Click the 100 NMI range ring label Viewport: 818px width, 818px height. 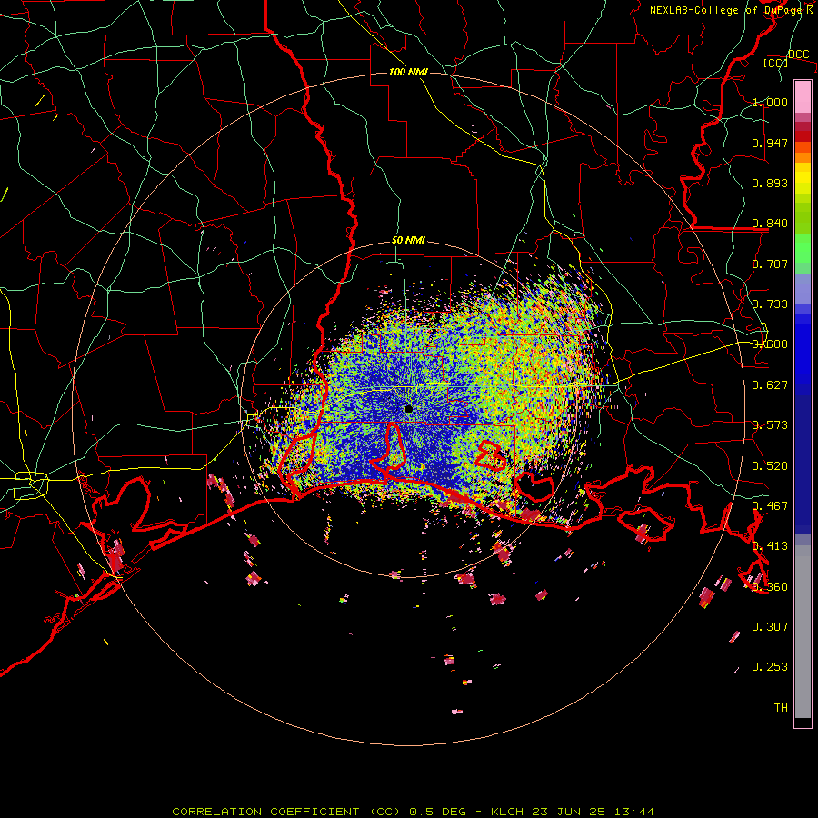pyautogui.click(x=408, y=72)
